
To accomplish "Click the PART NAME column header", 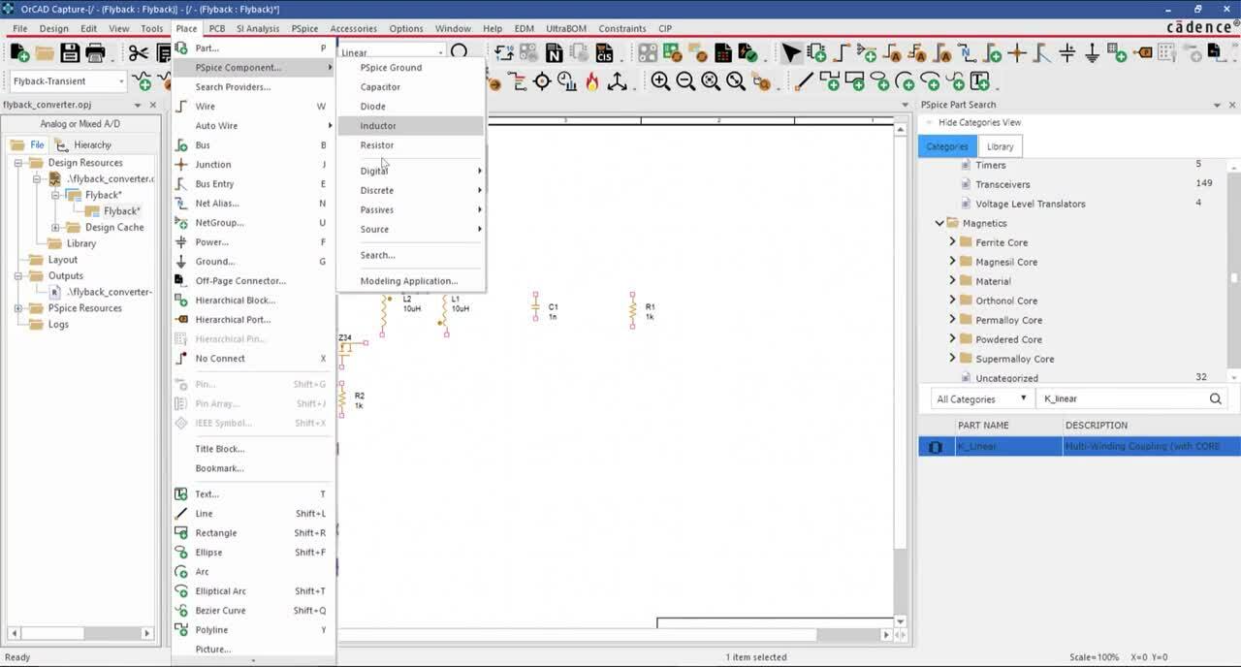I will (983, 425).
